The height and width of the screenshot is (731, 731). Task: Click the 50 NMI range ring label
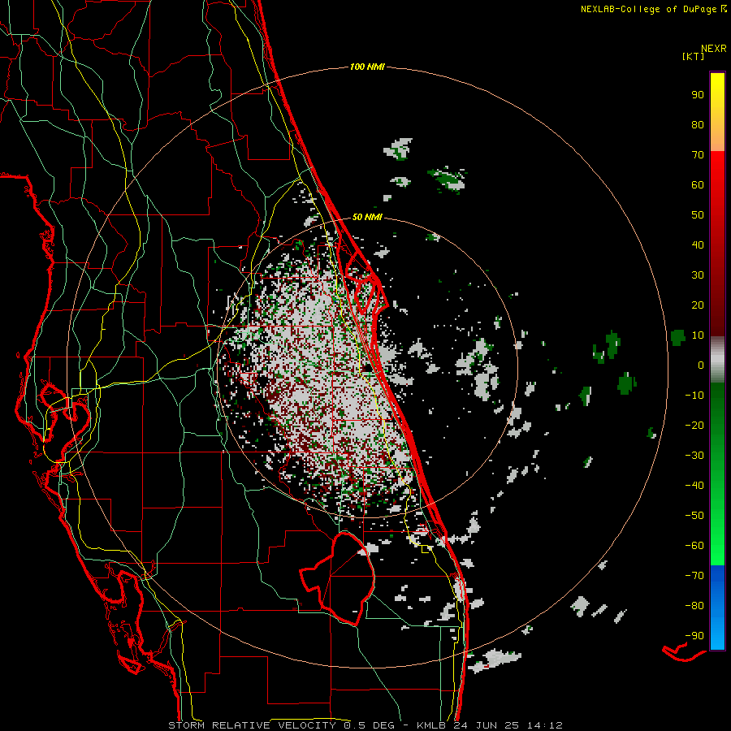click(x=367, y=217)
